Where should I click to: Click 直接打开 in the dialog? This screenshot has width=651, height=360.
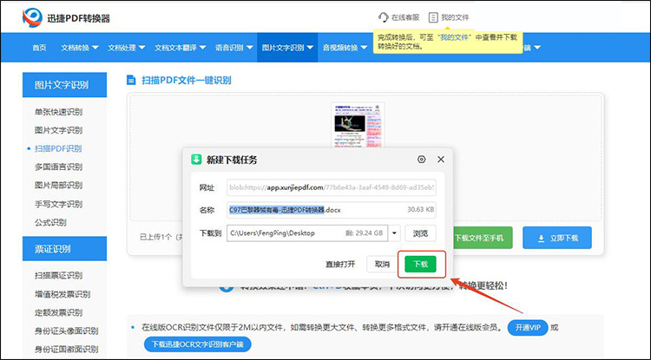point(340,265)
